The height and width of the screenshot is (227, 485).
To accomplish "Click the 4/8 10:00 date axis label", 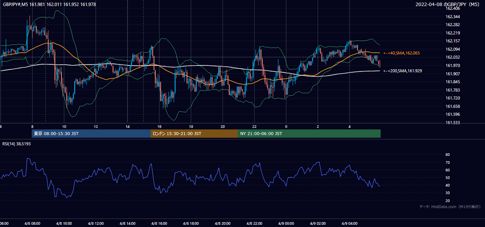I will click(64, 224).
